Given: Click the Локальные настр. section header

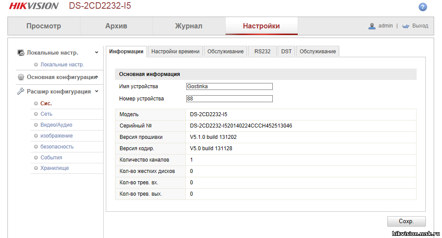Looking at the screenshot, I should pos(52,53).
